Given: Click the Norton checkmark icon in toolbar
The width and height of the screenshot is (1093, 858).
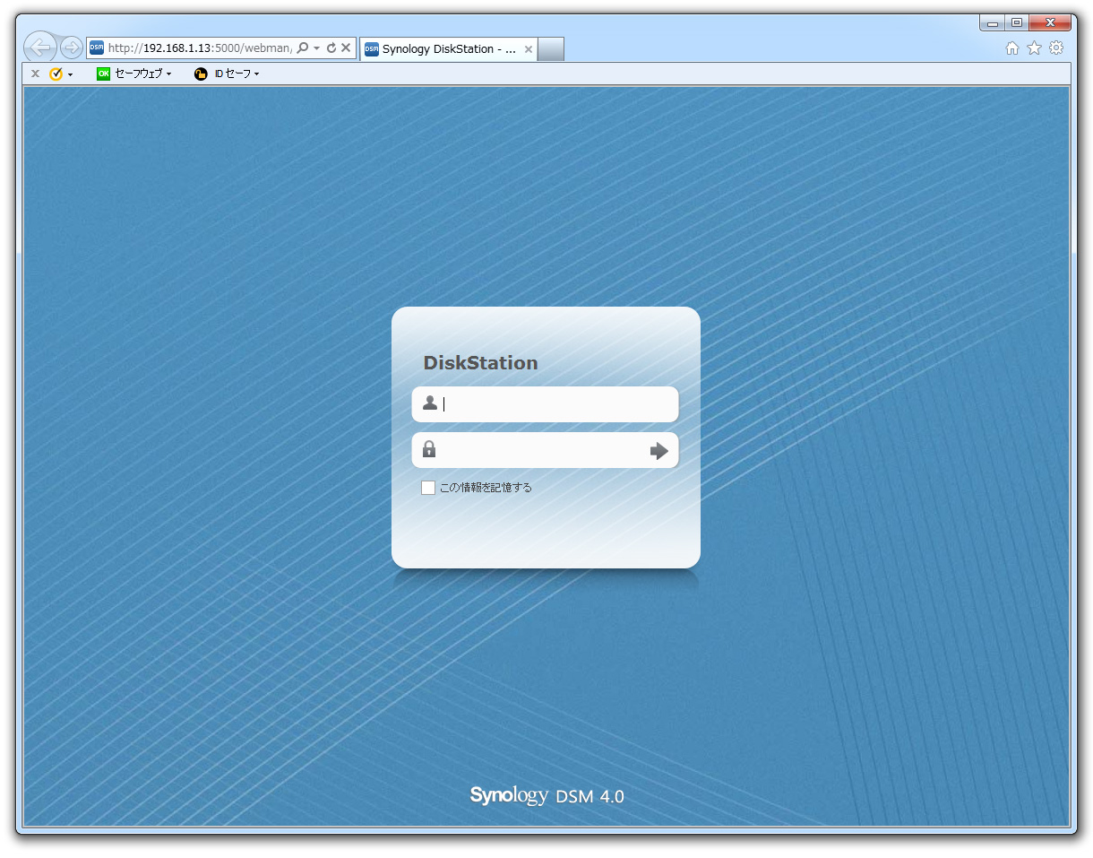Looking at the screenshot, I should coord(56,74).
